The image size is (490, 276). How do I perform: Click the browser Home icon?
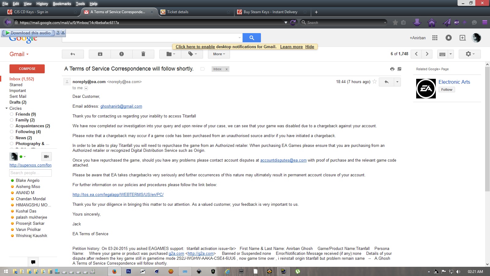click(x=432, y=22)
